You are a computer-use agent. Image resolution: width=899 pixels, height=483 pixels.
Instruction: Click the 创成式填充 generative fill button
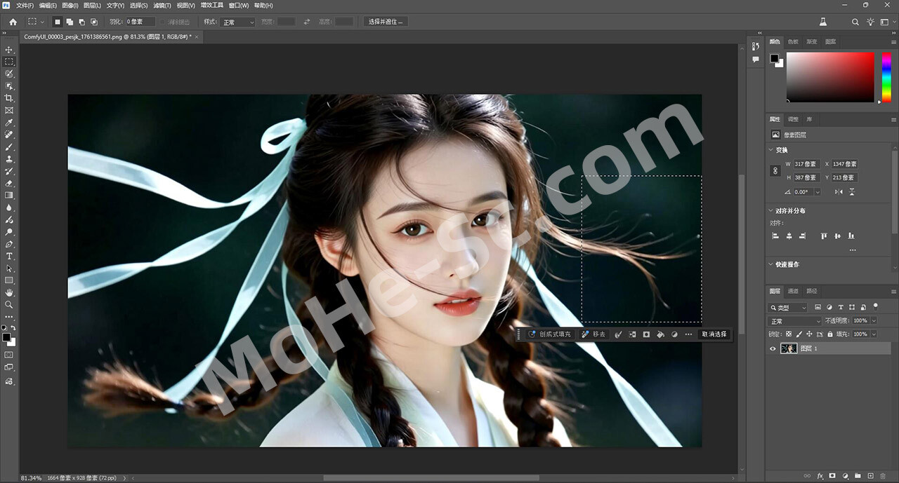pos(550,334)
